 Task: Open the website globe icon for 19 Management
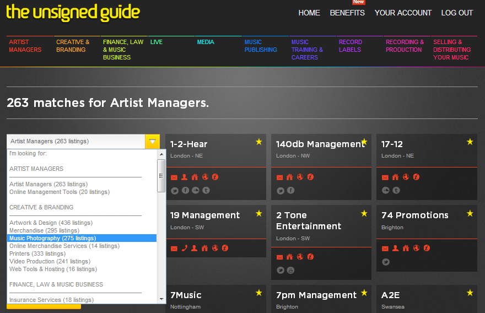click(215, 248)
